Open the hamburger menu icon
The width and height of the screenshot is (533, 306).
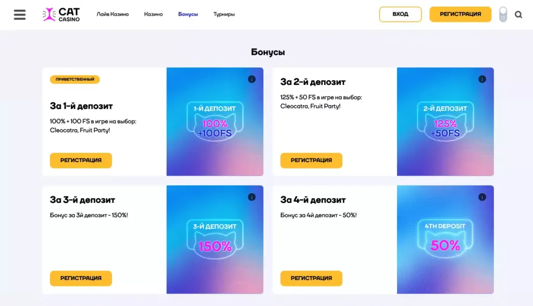click(x=20, y=15)
